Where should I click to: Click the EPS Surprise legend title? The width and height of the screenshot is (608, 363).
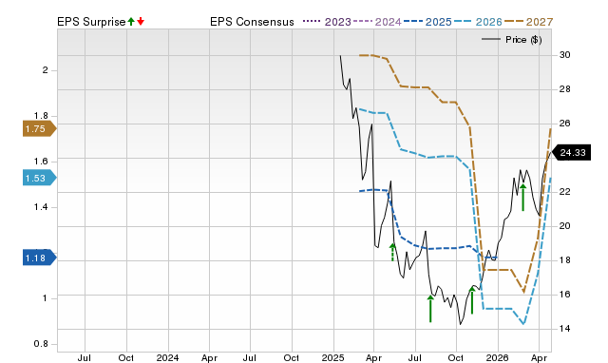(91, 22)
